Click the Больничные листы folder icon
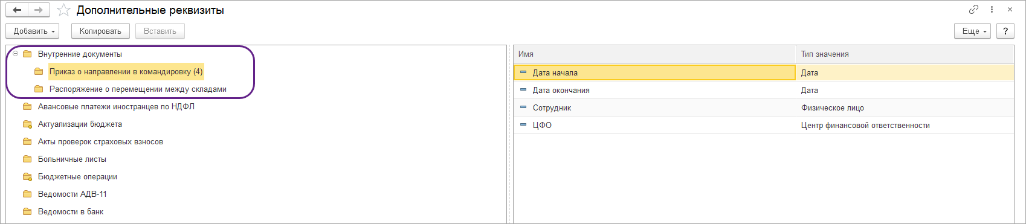Viewport: 1026px width, 224px height. coord(27,159)
